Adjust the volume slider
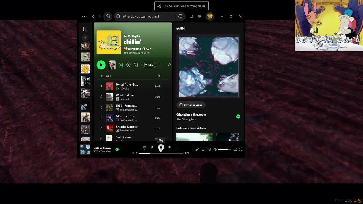The image size is (363, 204). point(224,149)
